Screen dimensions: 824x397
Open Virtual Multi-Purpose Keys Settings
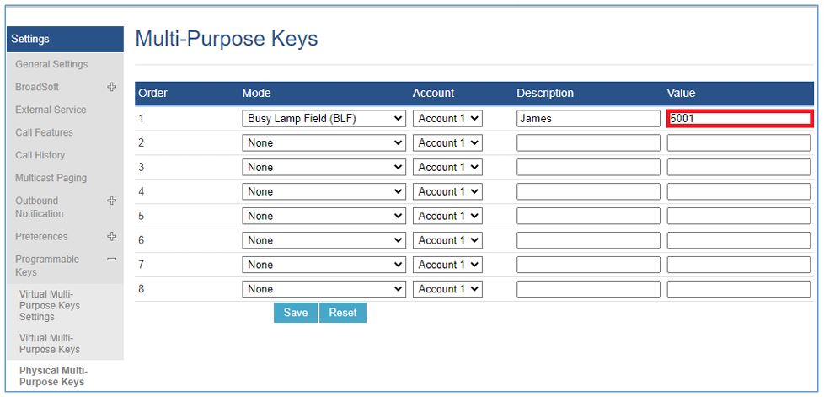[50, 306]
